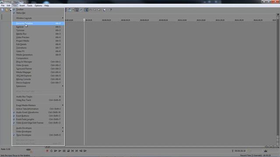Click the Play button in the transport bar
The height and width of the screenshot is (157, 280).
tap(60, 151)
